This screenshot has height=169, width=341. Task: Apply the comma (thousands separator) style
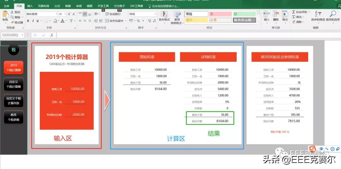pyautogui.click(x=143, y=21)
